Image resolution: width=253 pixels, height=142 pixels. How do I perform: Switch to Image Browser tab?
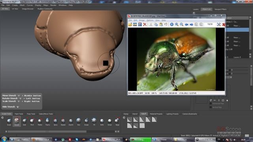pos(28,9)
